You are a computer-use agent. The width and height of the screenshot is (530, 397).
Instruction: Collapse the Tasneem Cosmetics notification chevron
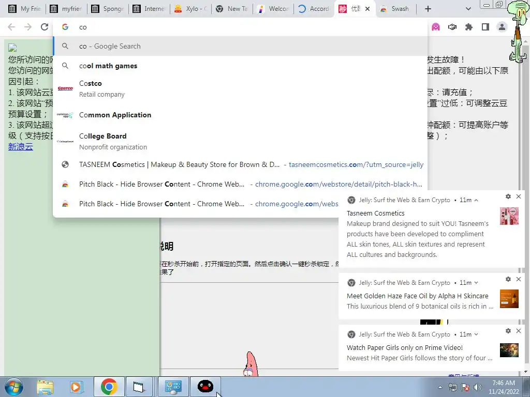point(476,200)
